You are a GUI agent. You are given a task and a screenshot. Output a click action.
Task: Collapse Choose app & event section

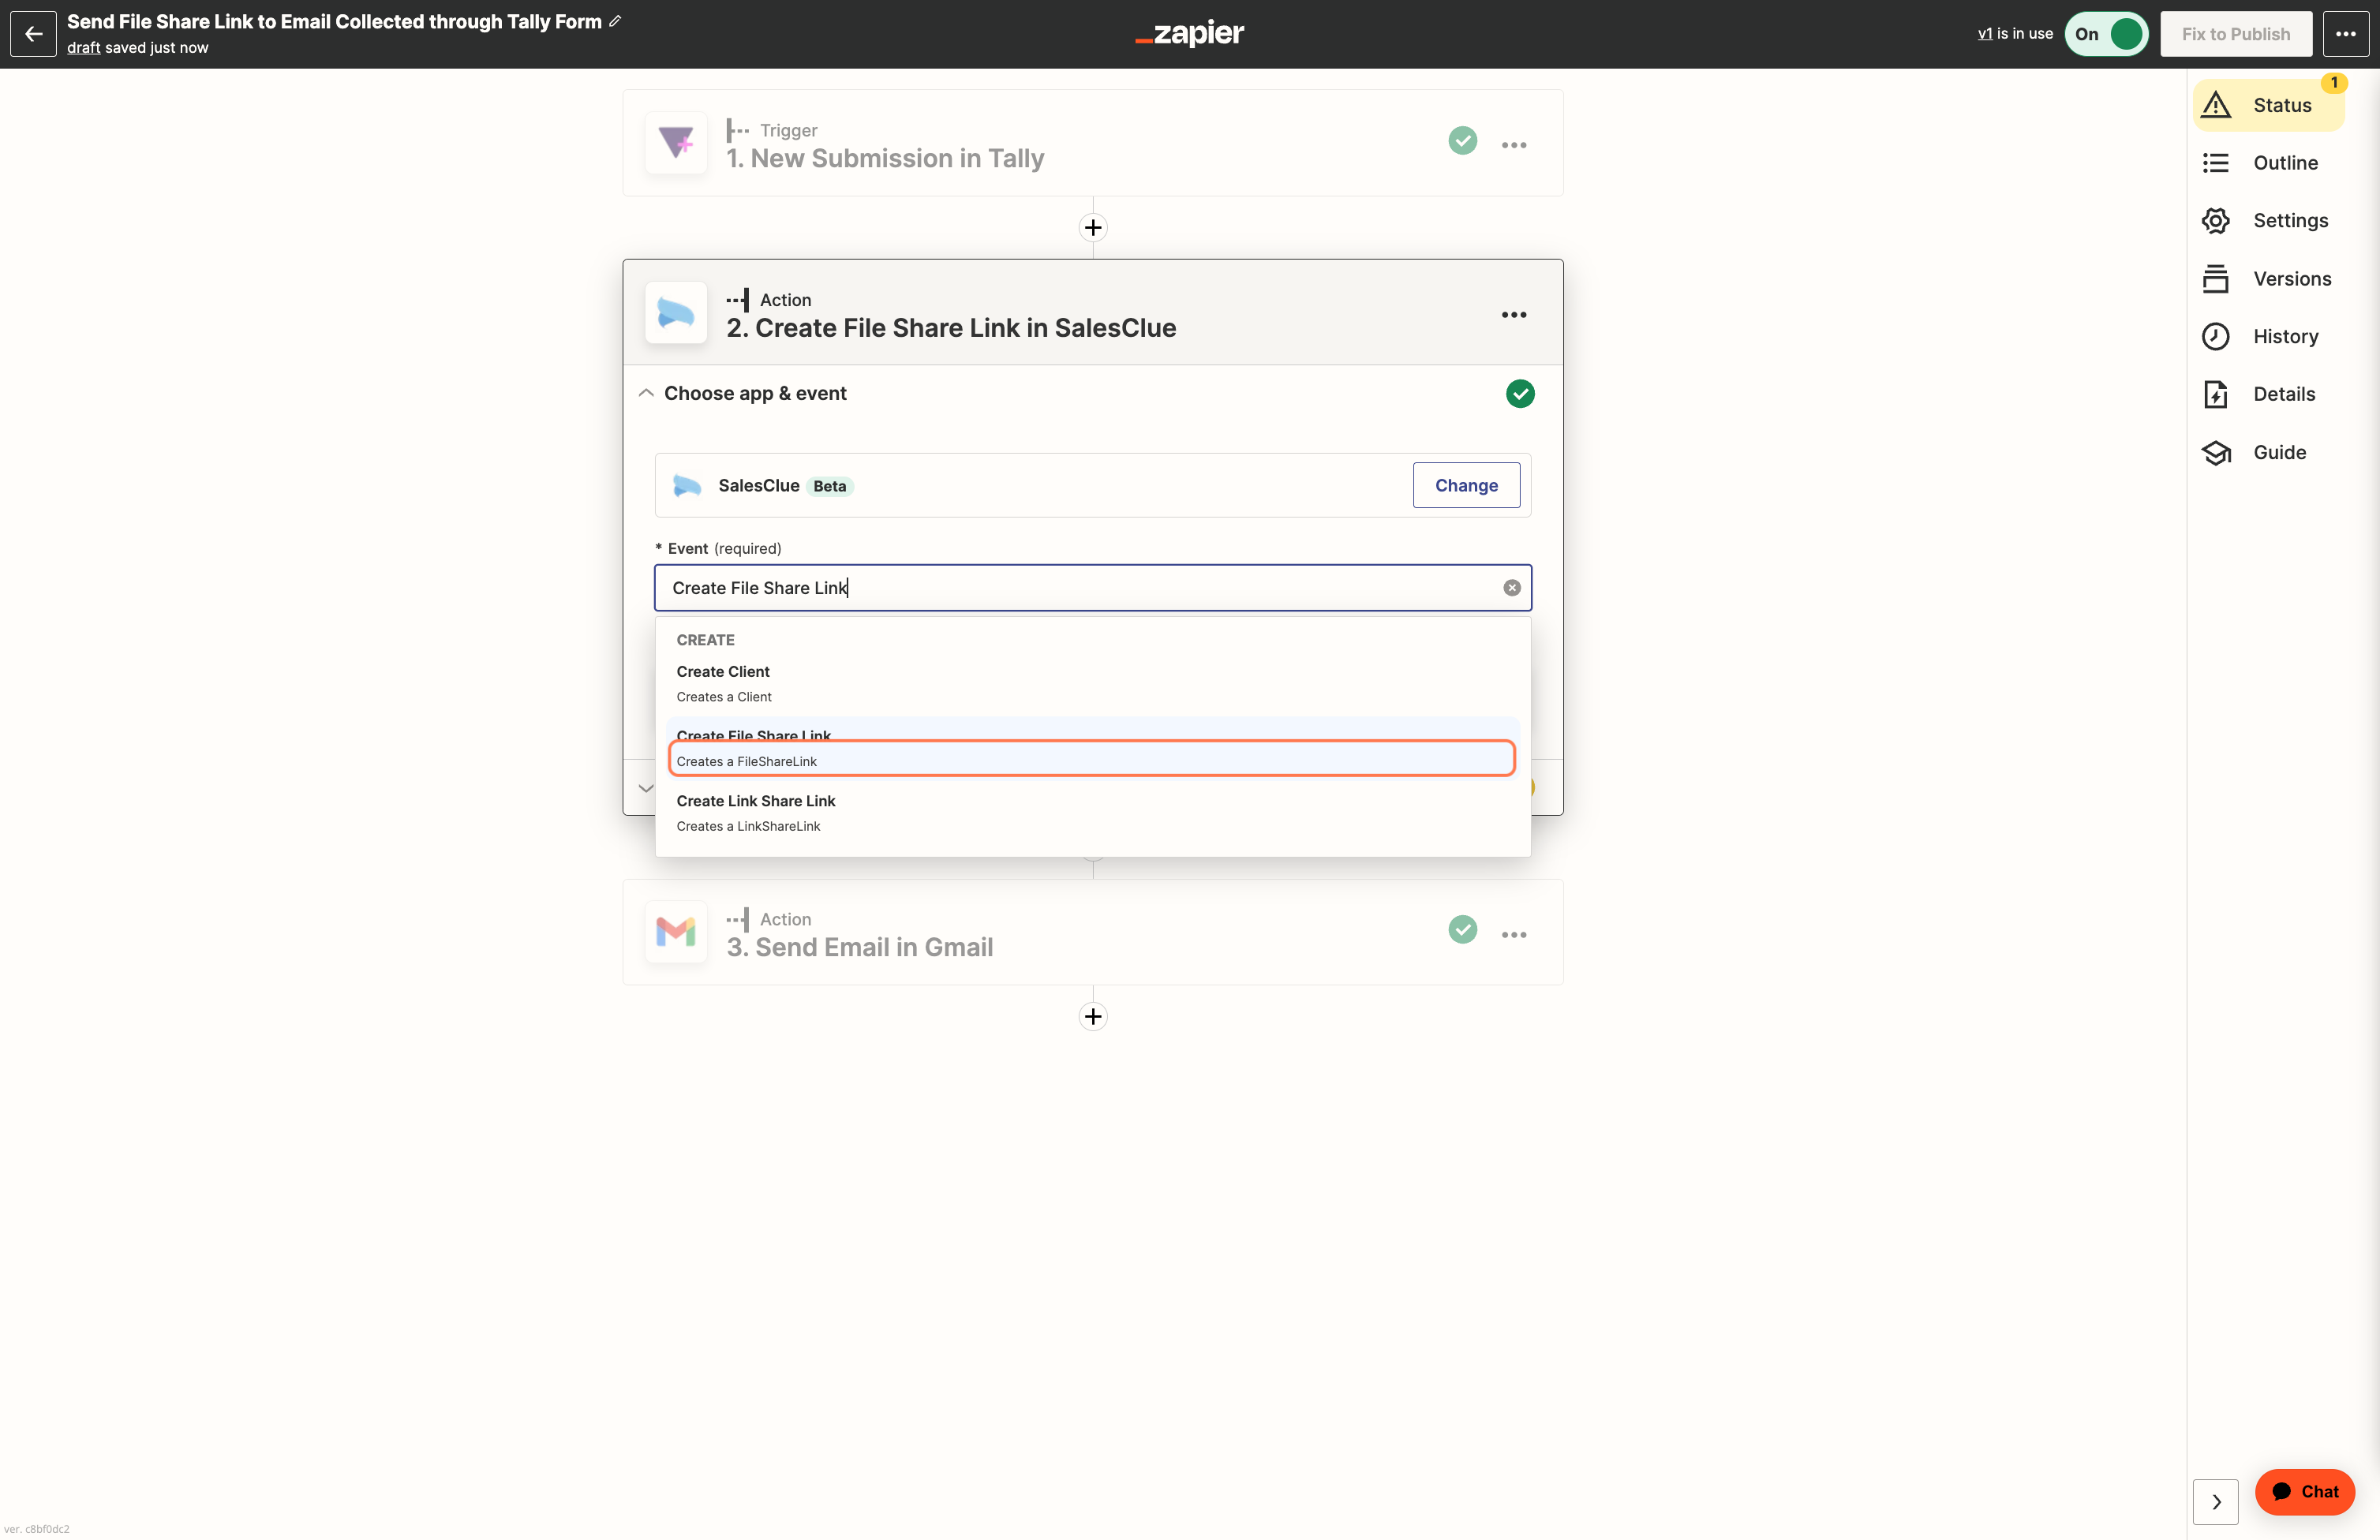point(646,393)
